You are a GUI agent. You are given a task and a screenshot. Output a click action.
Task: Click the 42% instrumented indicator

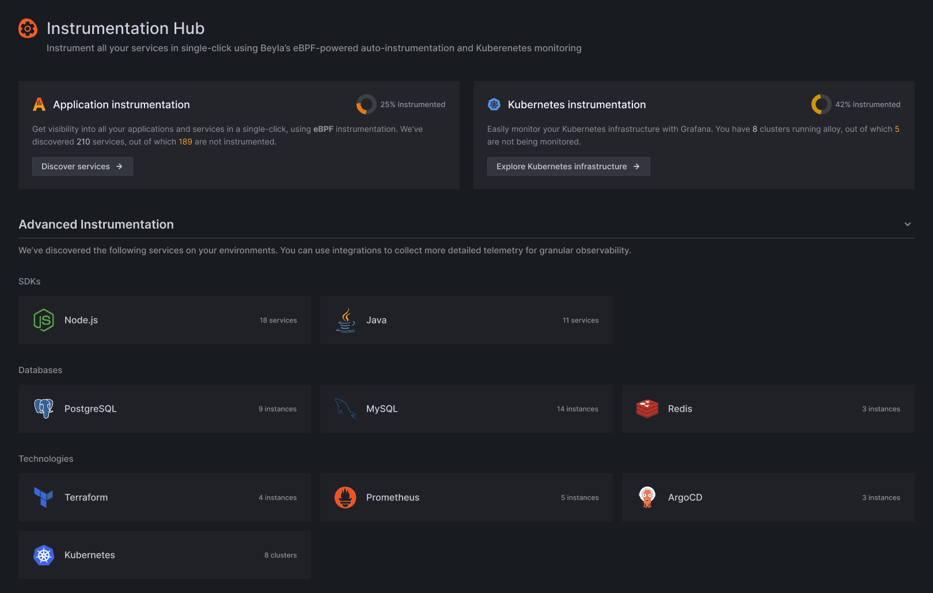click(820, 104)
